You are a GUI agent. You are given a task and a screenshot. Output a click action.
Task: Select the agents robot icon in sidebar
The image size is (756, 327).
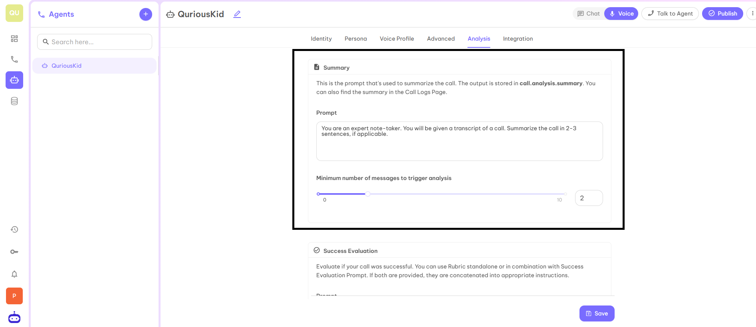(x=14, y=80)
